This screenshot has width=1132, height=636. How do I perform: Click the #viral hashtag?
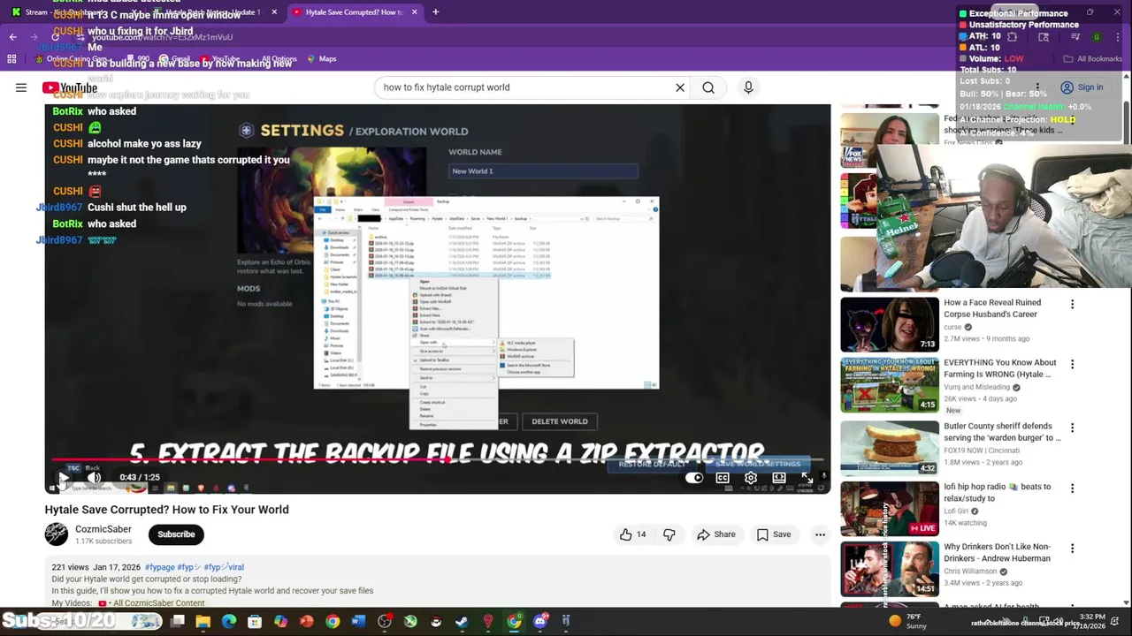click(x=224, y=567)
